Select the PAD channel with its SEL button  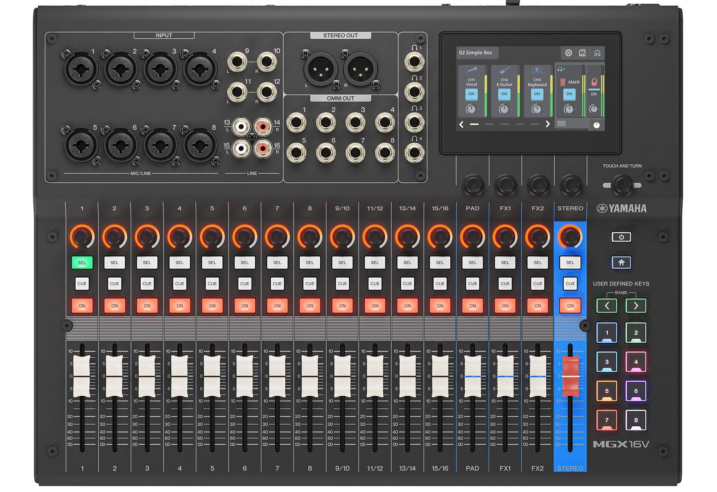tap(472, 263)
